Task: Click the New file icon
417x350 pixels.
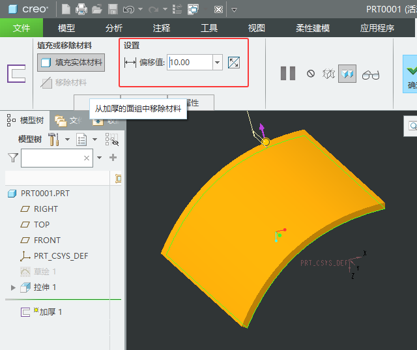Action: point(66,9)
